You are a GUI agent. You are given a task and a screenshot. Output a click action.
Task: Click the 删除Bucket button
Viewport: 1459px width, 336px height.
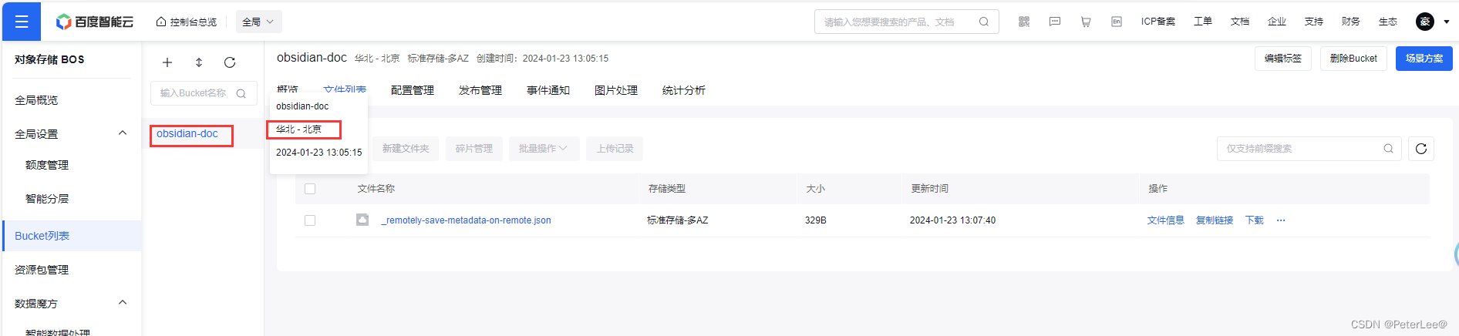(1353, 59)
